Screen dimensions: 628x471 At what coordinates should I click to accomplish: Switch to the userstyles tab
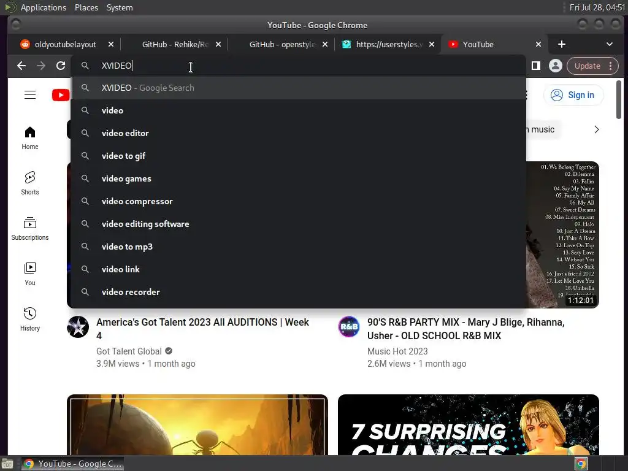[x=388, y=44]
